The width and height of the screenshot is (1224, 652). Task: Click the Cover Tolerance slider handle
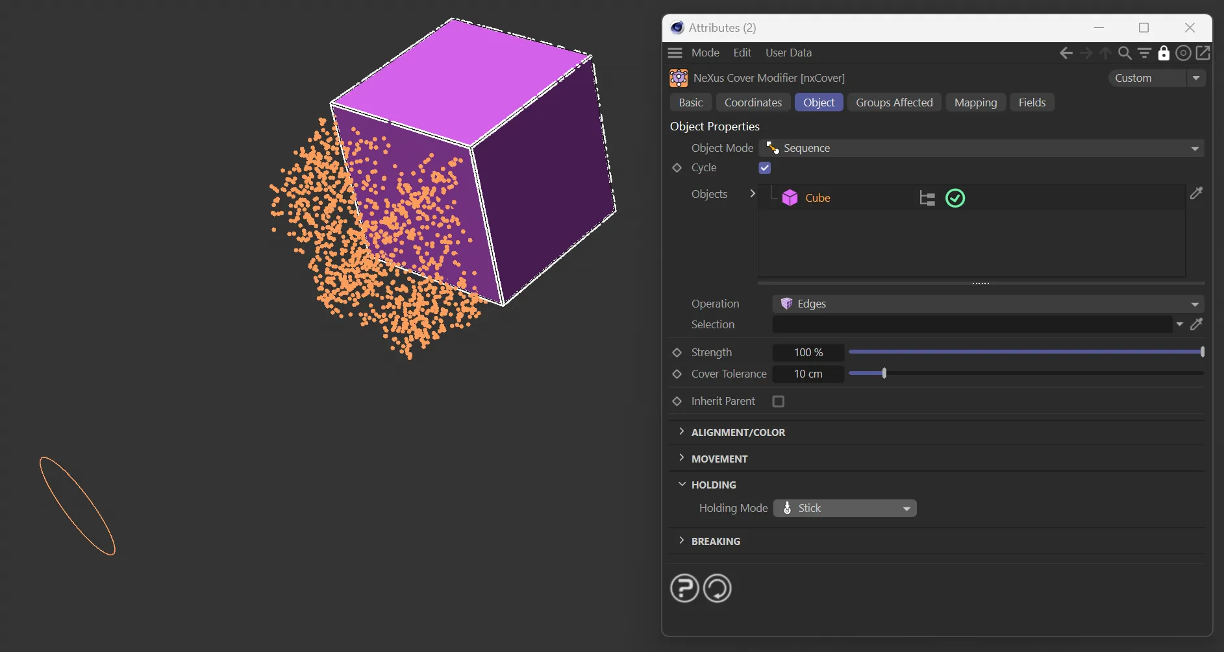[x=884, y=374]
